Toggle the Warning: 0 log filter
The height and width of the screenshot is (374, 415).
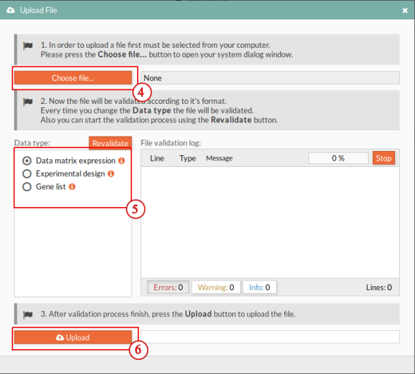click(x=215, y=287)
